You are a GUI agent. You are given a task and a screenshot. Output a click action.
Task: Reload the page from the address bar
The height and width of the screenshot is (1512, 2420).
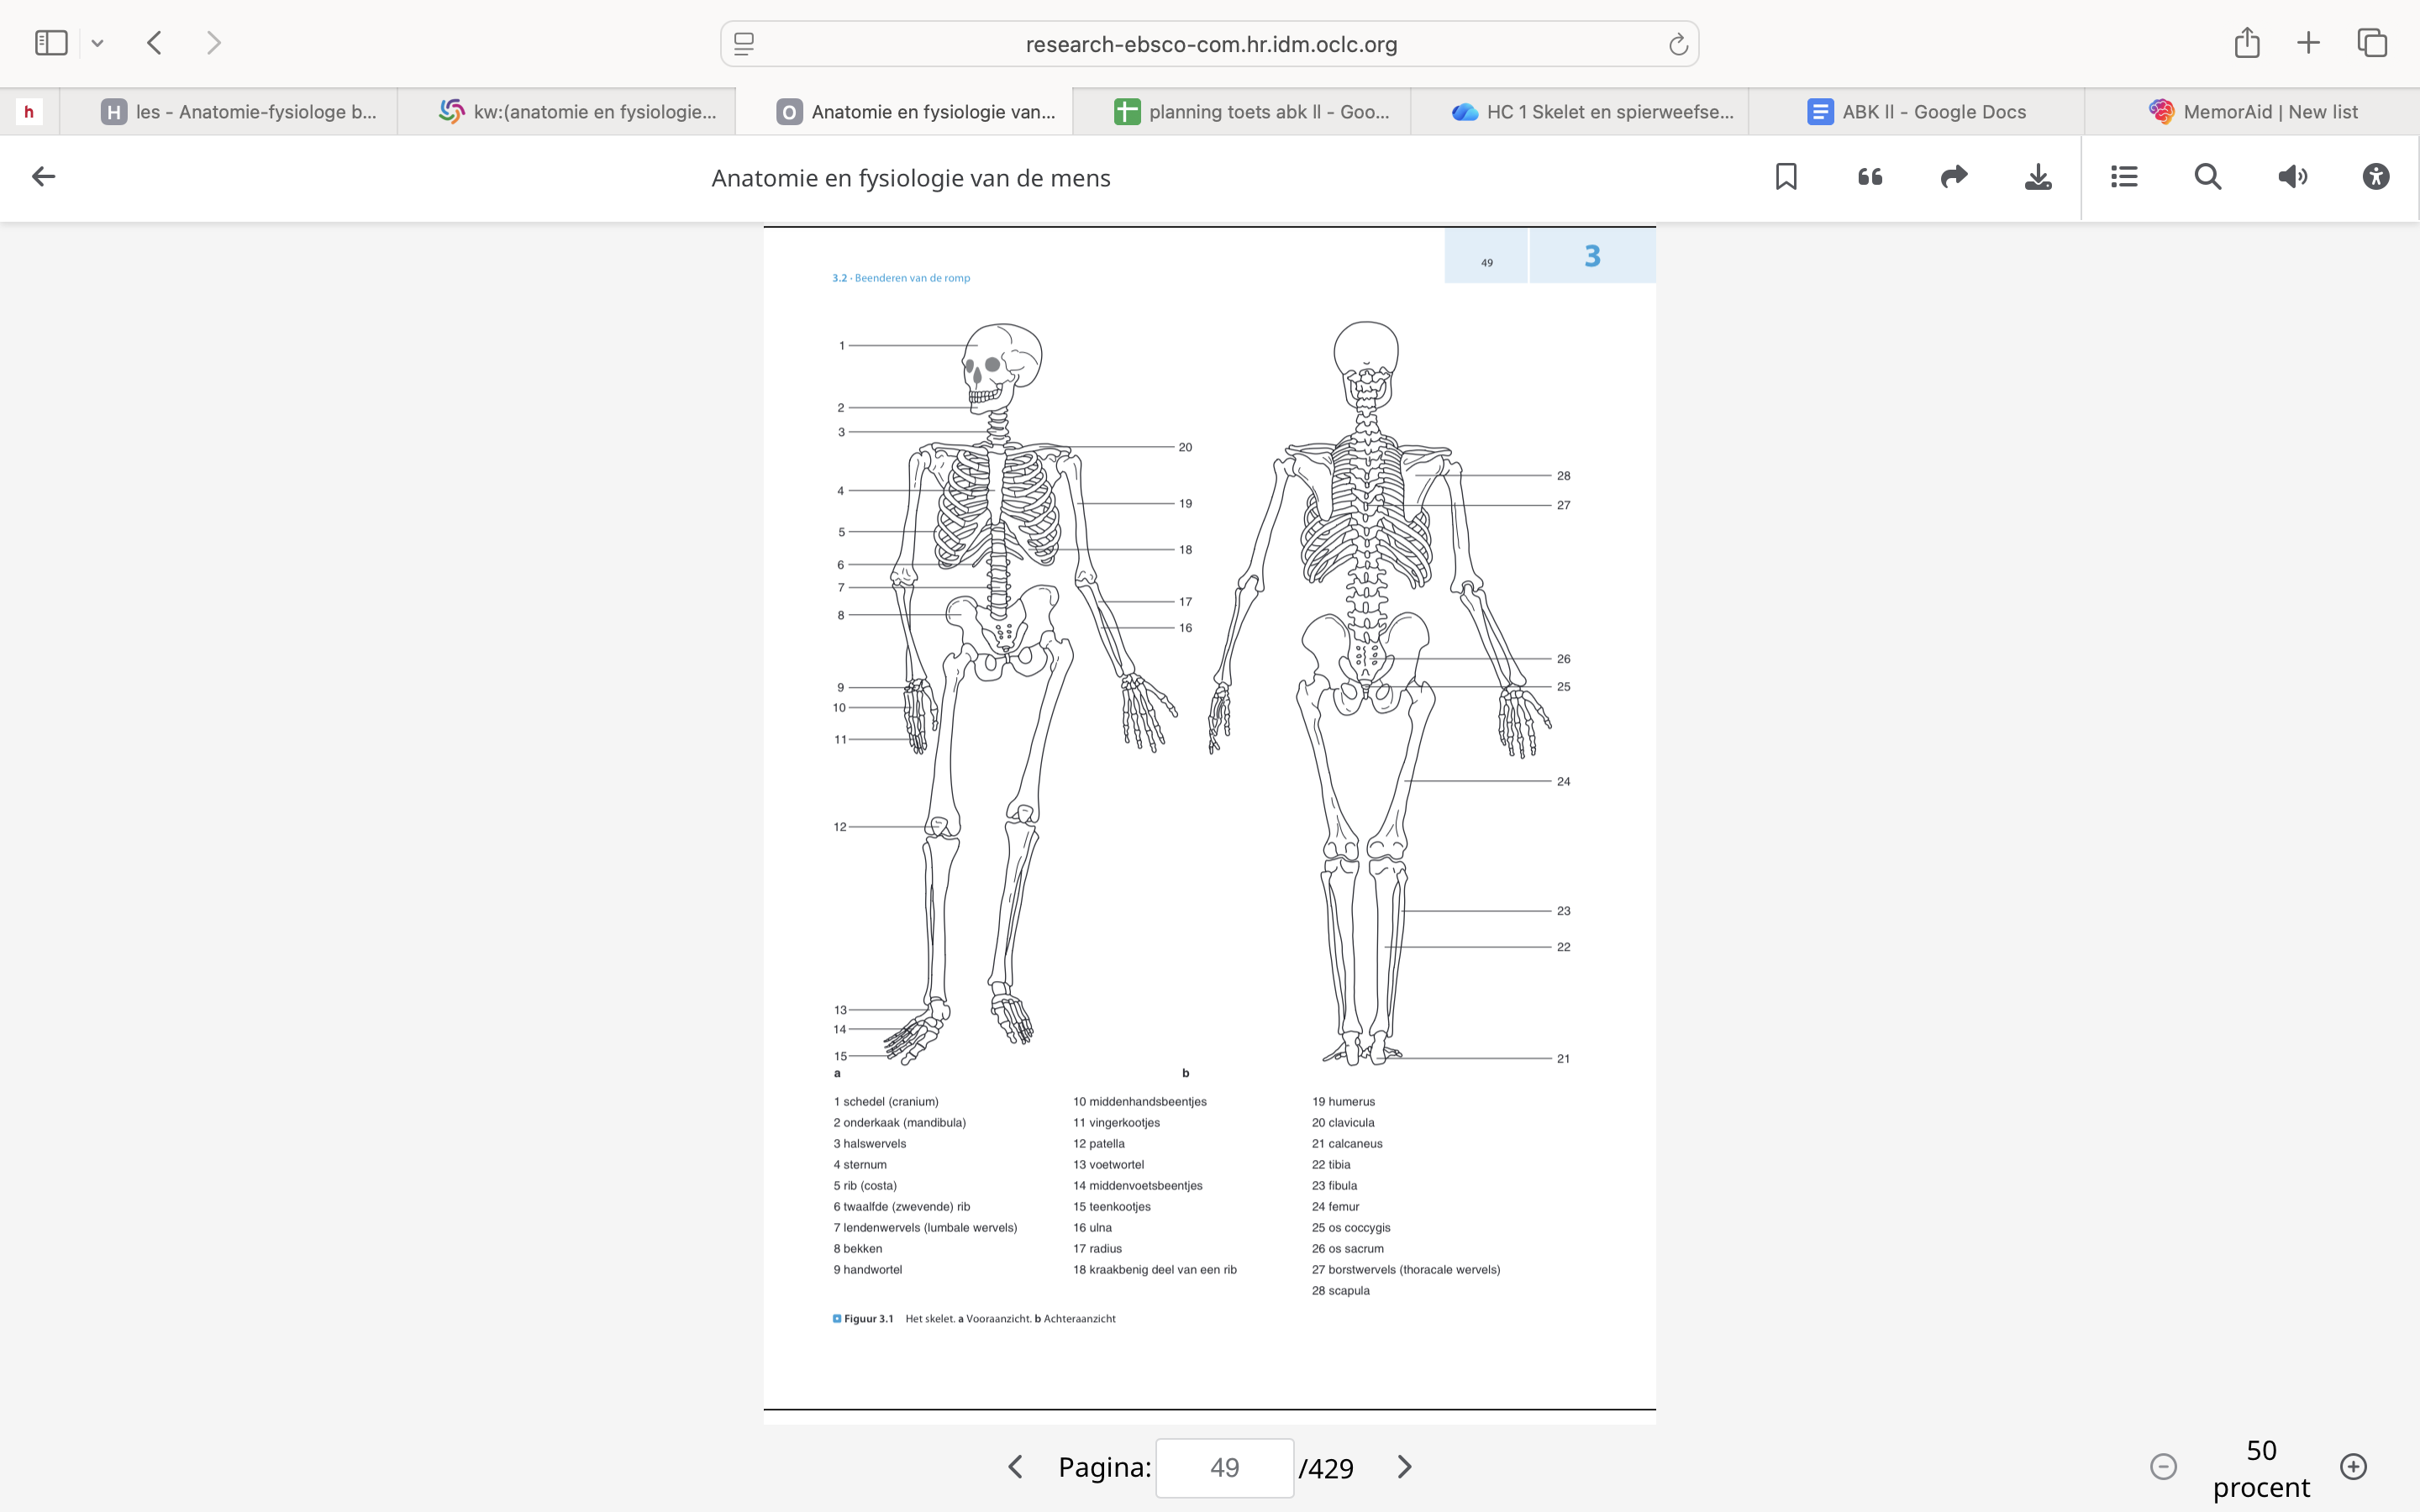click(1678, 44)
